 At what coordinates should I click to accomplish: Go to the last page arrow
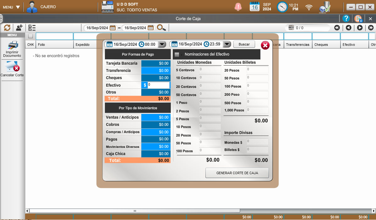(x=371, y=28)
